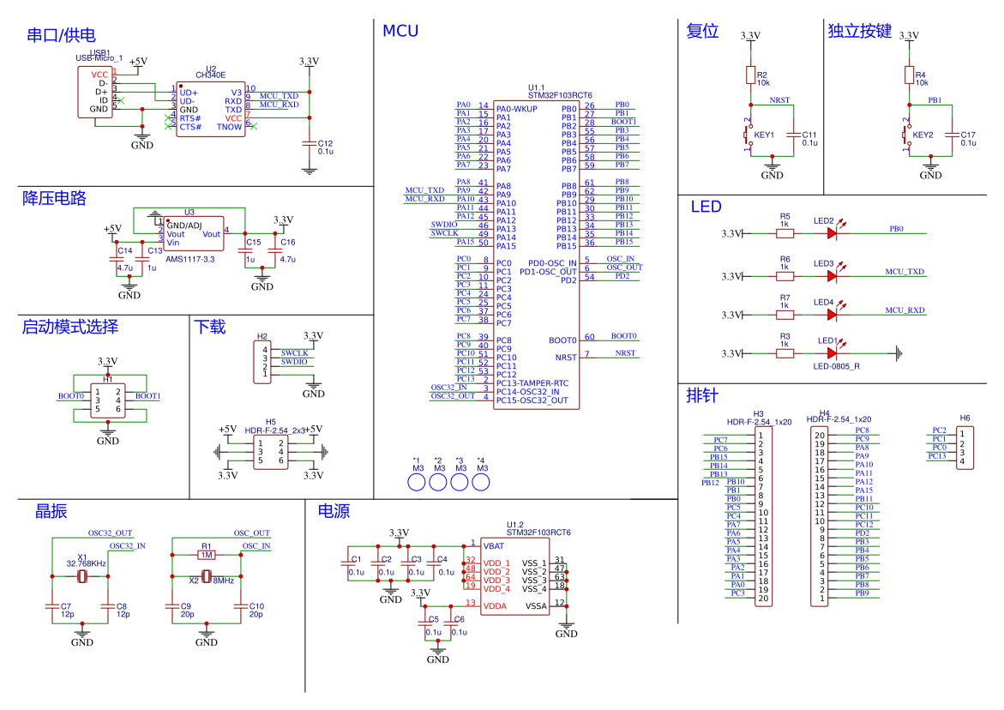Select capacitor C14 4.7u
Screen dimensions: 1004x710
(x=115, y=259)
